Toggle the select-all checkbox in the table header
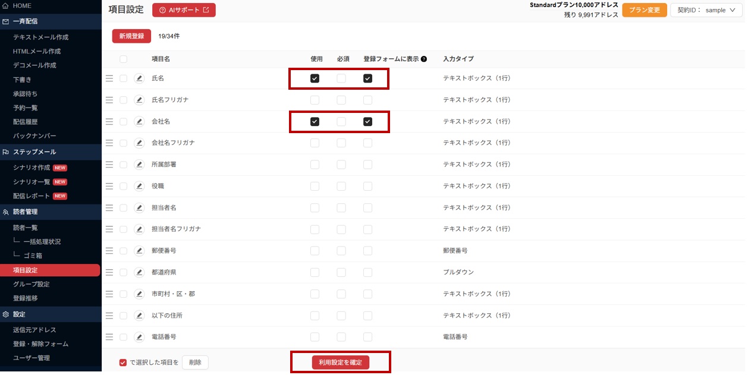 click(123, 59)
